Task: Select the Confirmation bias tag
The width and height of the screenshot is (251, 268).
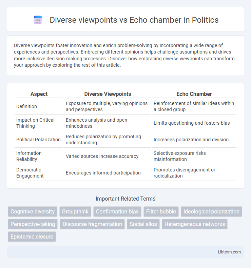Action: (117, 212)
